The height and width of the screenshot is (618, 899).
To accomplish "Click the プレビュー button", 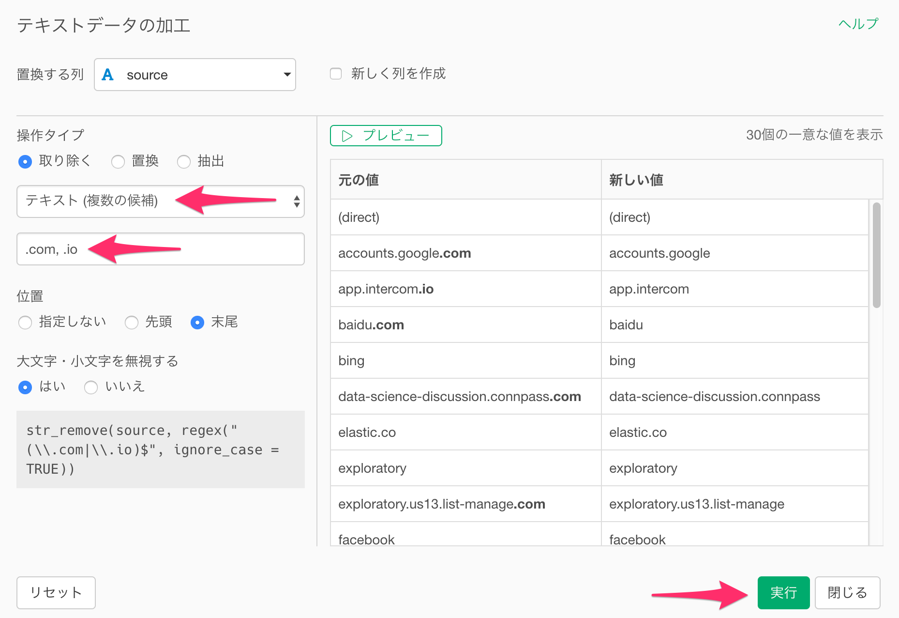I will click(x=386, y=136).
